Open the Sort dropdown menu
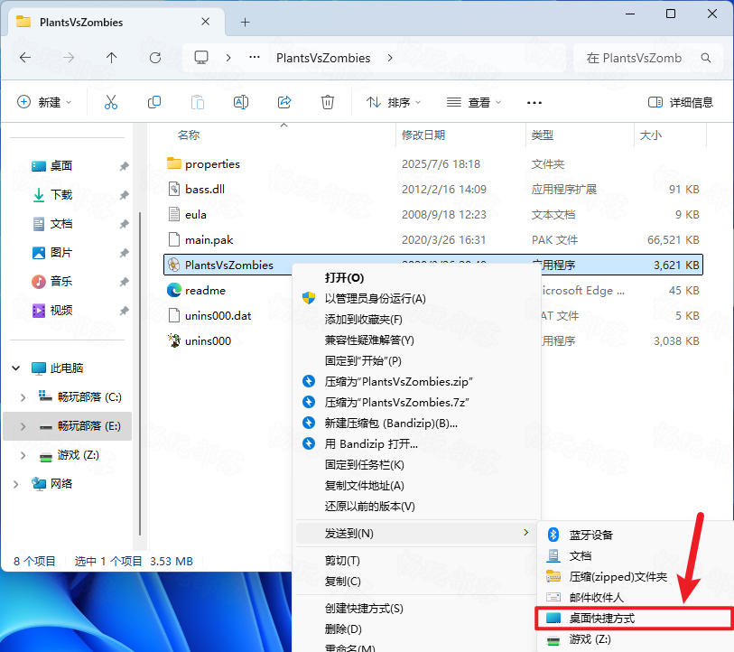734x652 pixels. click(394, 102)
